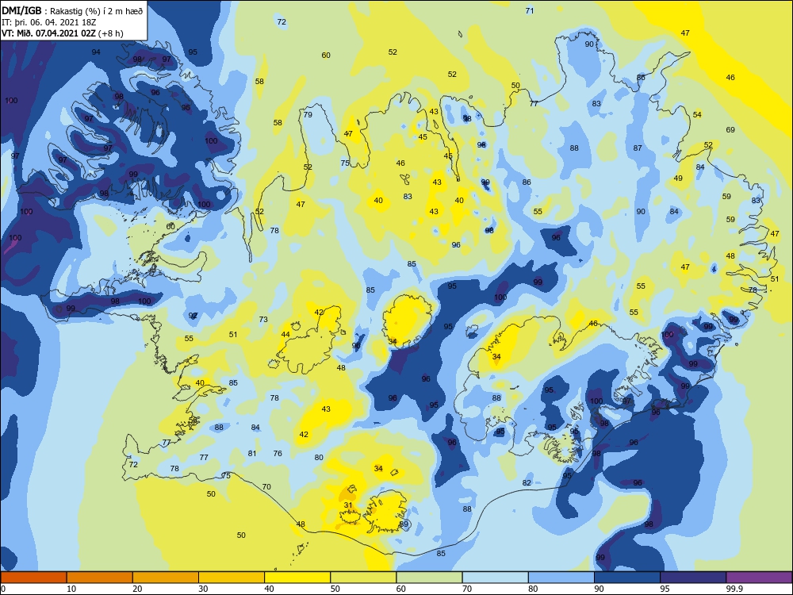The width and height of the screenshot is (793, 595).
Task: Click the humidity value 73 on the map
Action: click(x=263, y=319)
